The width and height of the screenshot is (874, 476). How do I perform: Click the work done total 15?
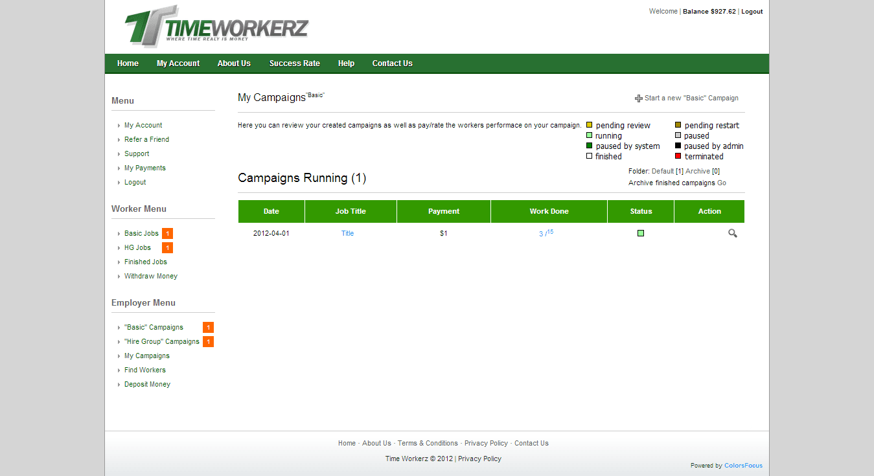point(550,232)
